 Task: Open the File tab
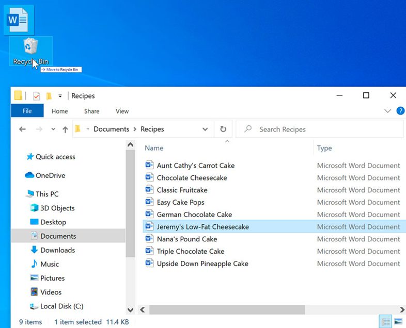[x=27, y=111]
